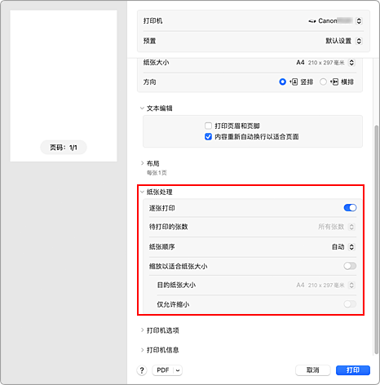Click the vertical scrollbar of the options
The image size is (380, 385).
pos(377,239)
